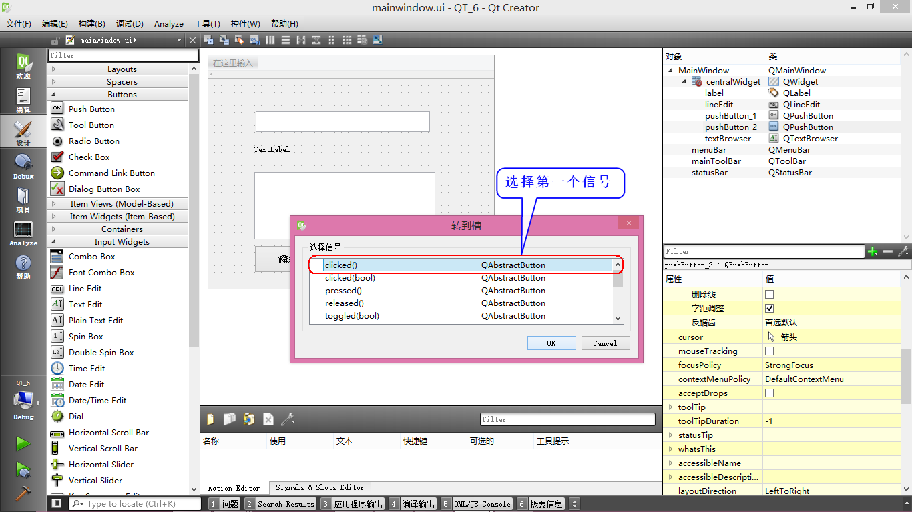Viewport: 912px width, 512px height.
Task: Open the QML/JS Console pane
Action: pos(476,504)
